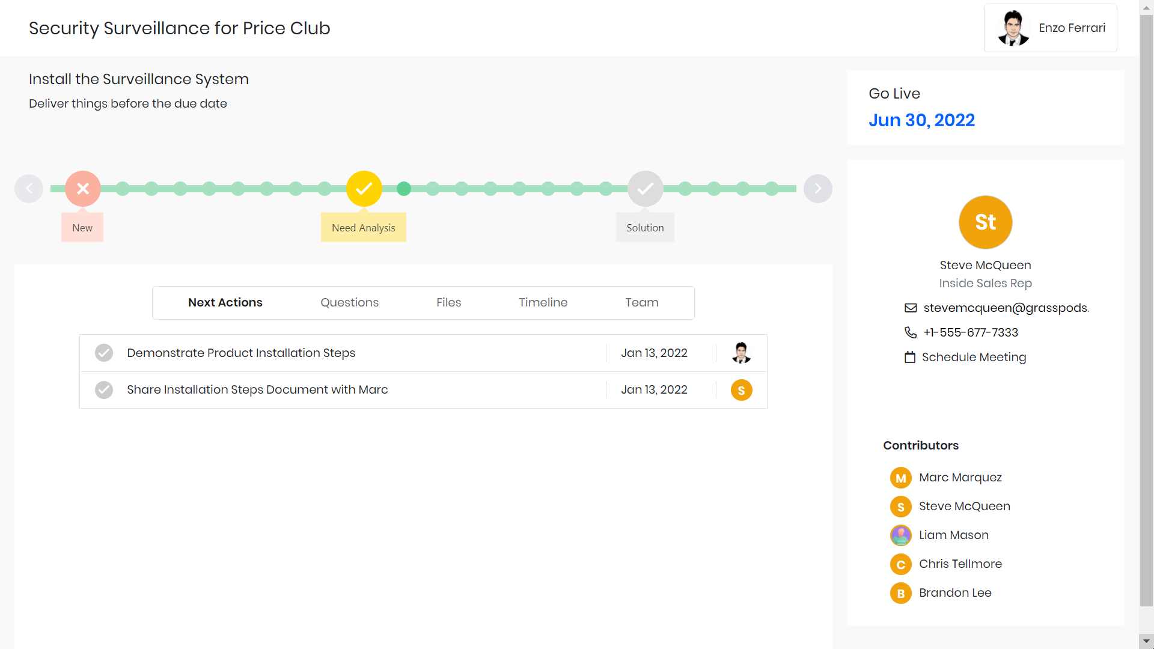
Task: Click Chris Tellmore's 'C' avatar icon
Action: pos(901,564)
